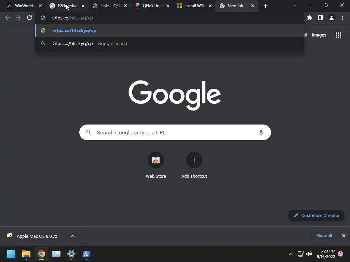Close the Install WSL tab
Screen dimensions: 350x262
[210, 6]
